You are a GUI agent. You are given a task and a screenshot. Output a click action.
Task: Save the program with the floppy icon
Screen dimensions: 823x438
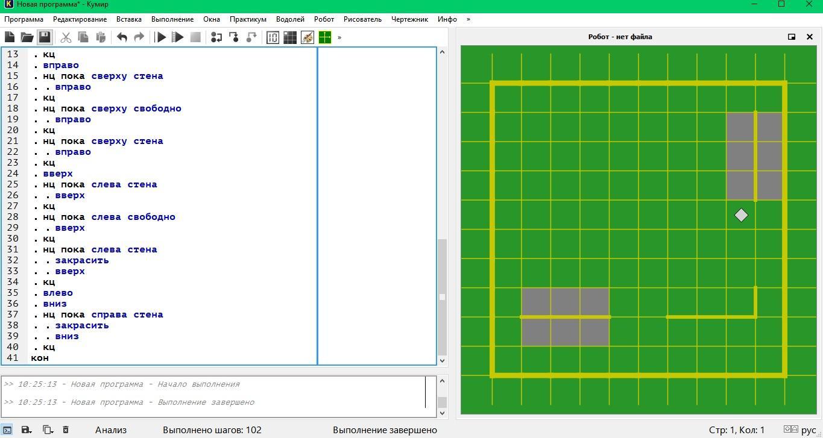(x=44, y=37)
